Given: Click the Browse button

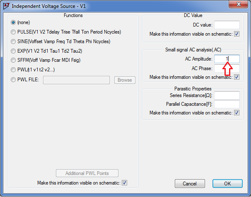Looking at the screenshot, I should pos(125,80).
